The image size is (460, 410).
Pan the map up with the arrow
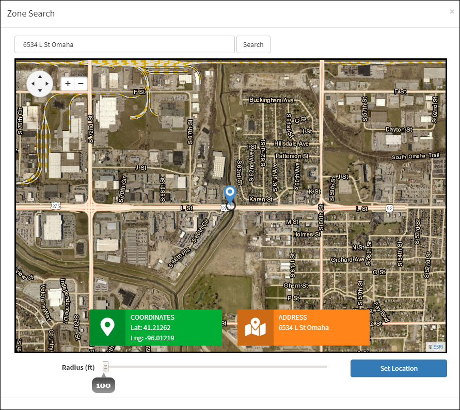pos(40,76)
